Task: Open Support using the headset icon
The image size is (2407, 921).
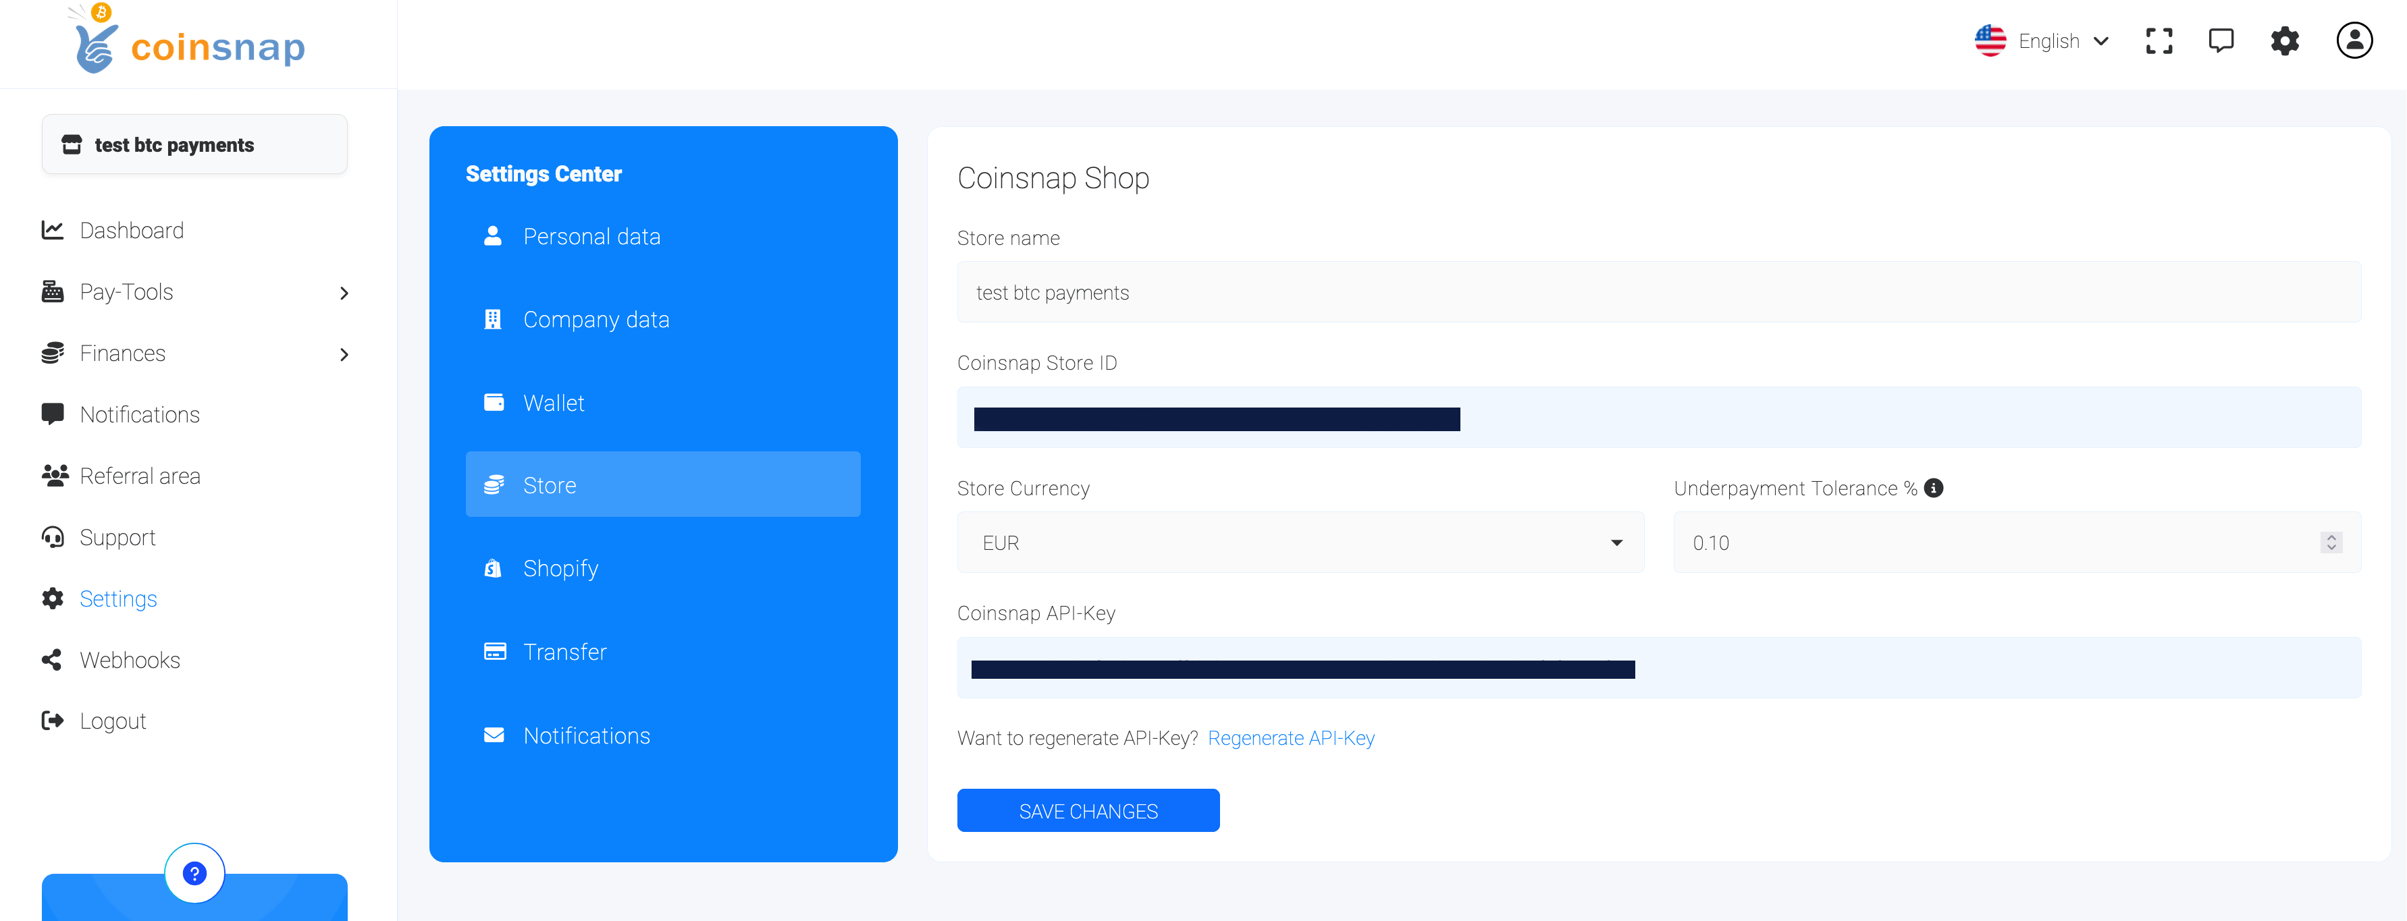Action: tap(53, 537)
